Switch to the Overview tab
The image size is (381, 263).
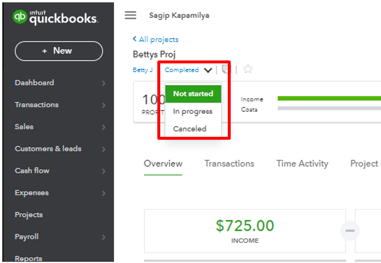pos(163,164)
